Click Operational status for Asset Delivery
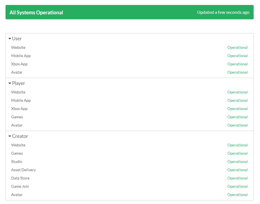Screen dimensions: 260x204 tap(237, 170)
